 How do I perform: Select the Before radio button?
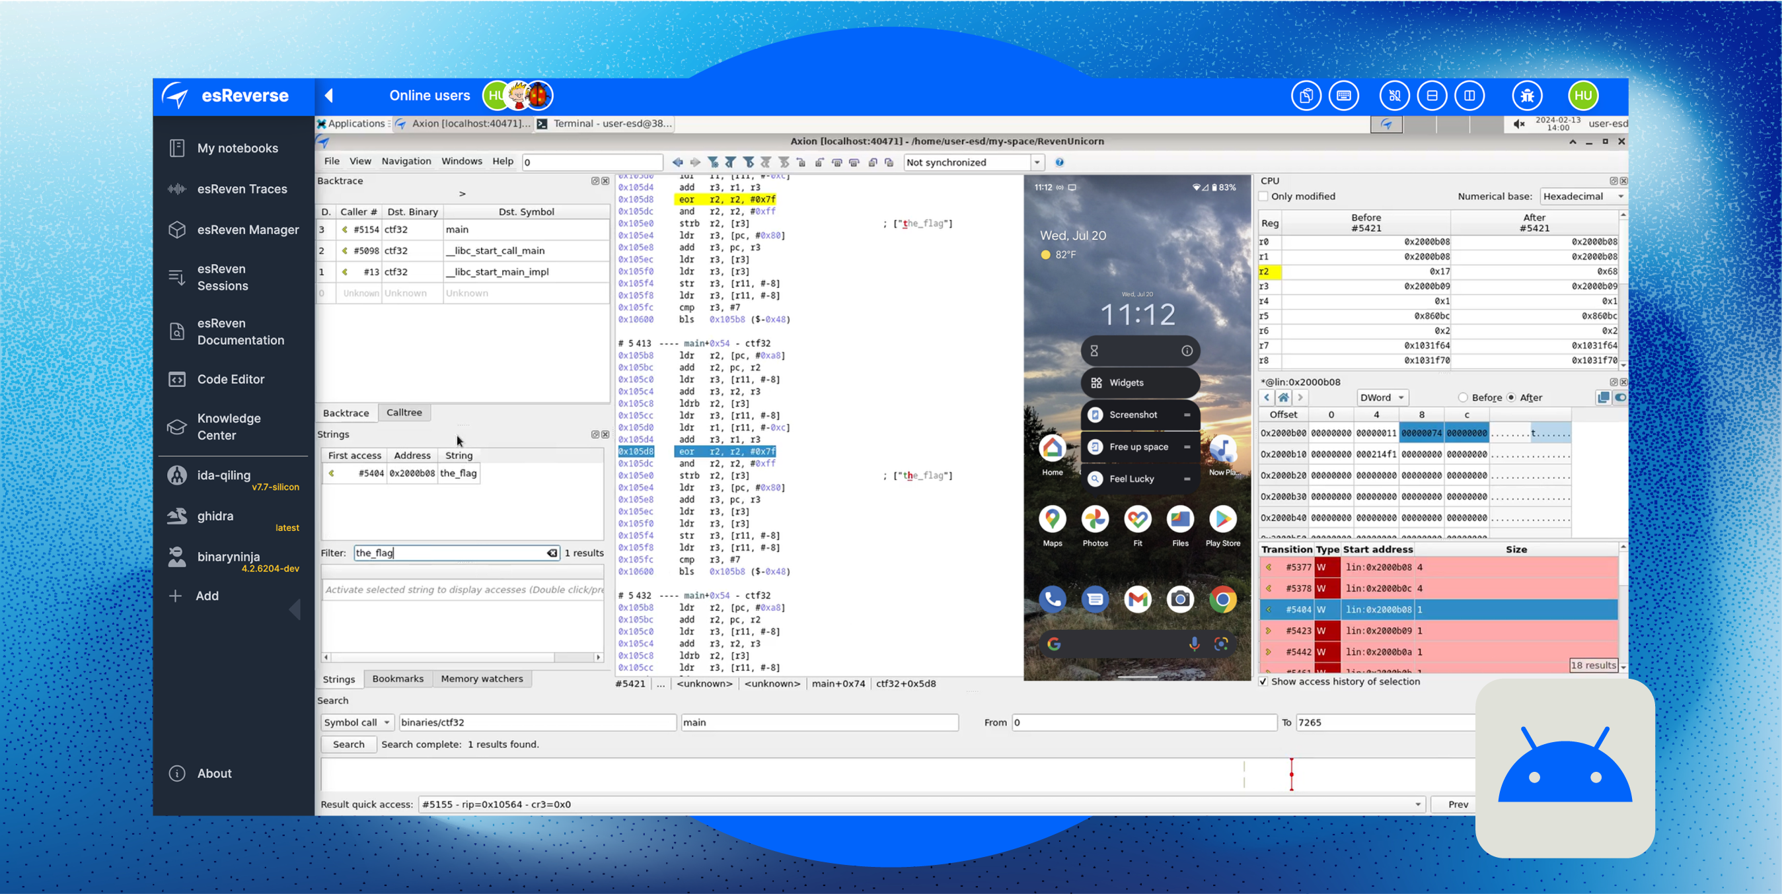pos(1462,397)
